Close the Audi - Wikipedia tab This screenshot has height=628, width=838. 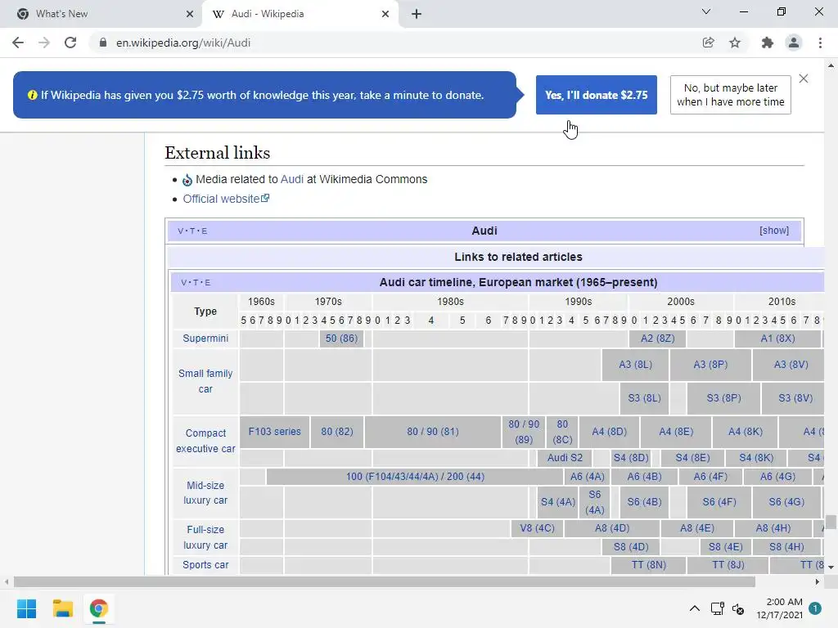(x=385, y=14)
